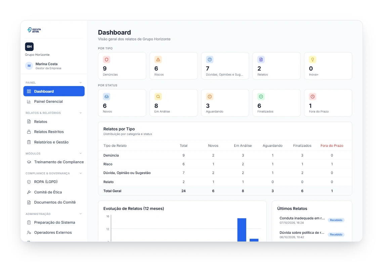Viewport: 383px width, 262px height.
Task: Click Recebido badge on Conduta inadequada report
Action: [336, 220]
